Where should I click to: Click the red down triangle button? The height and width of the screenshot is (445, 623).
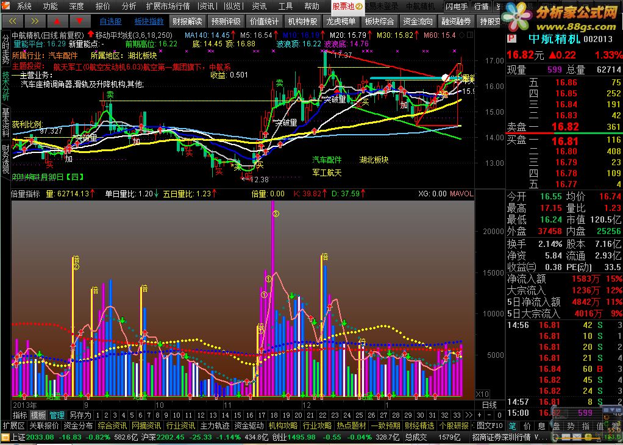80,21
